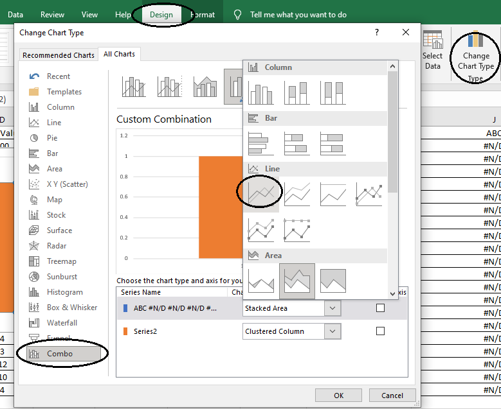501x409 pixels.
Task: Select Waterfall chart category
Action: 62,322
